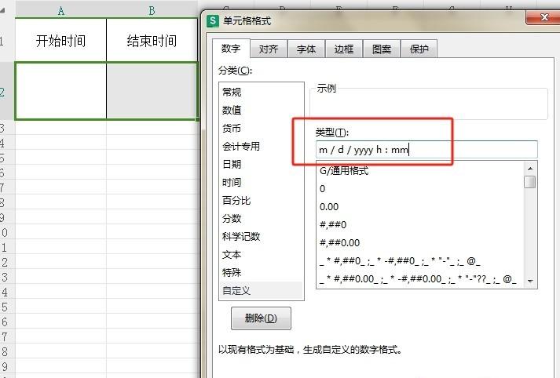Select 货币 category
Screen dimensions: 560x378
[x=261, y=128]
